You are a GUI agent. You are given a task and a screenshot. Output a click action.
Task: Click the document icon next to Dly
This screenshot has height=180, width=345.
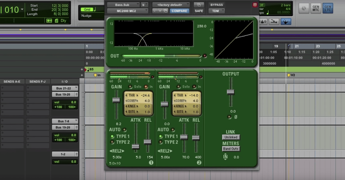pyautogui.click(x=56, y=21)
